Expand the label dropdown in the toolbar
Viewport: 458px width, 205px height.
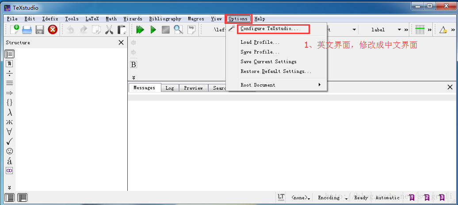pyautogui.click(x=399, y=30)
